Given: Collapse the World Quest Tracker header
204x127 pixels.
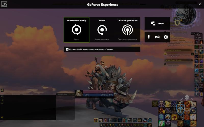Looking at the screenshot, I should point(178,60).
